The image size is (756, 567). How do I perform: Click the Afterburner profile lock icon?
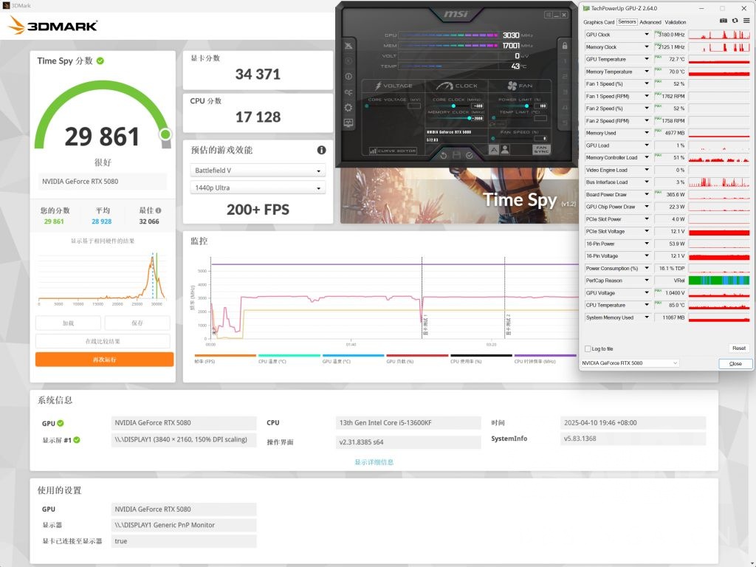[x=564, y=46]
